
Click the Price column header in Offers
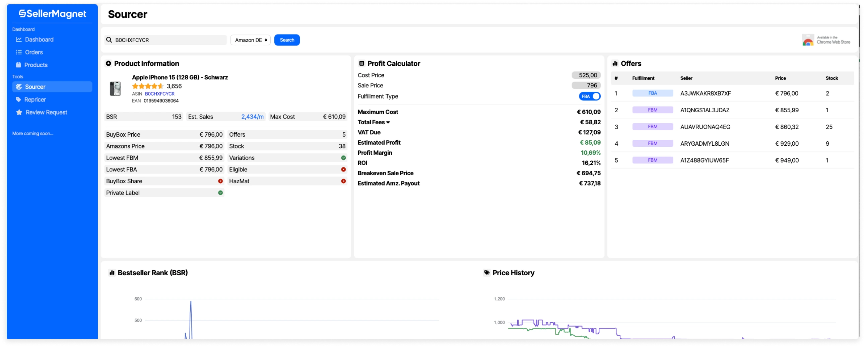[x=780, y=78]
